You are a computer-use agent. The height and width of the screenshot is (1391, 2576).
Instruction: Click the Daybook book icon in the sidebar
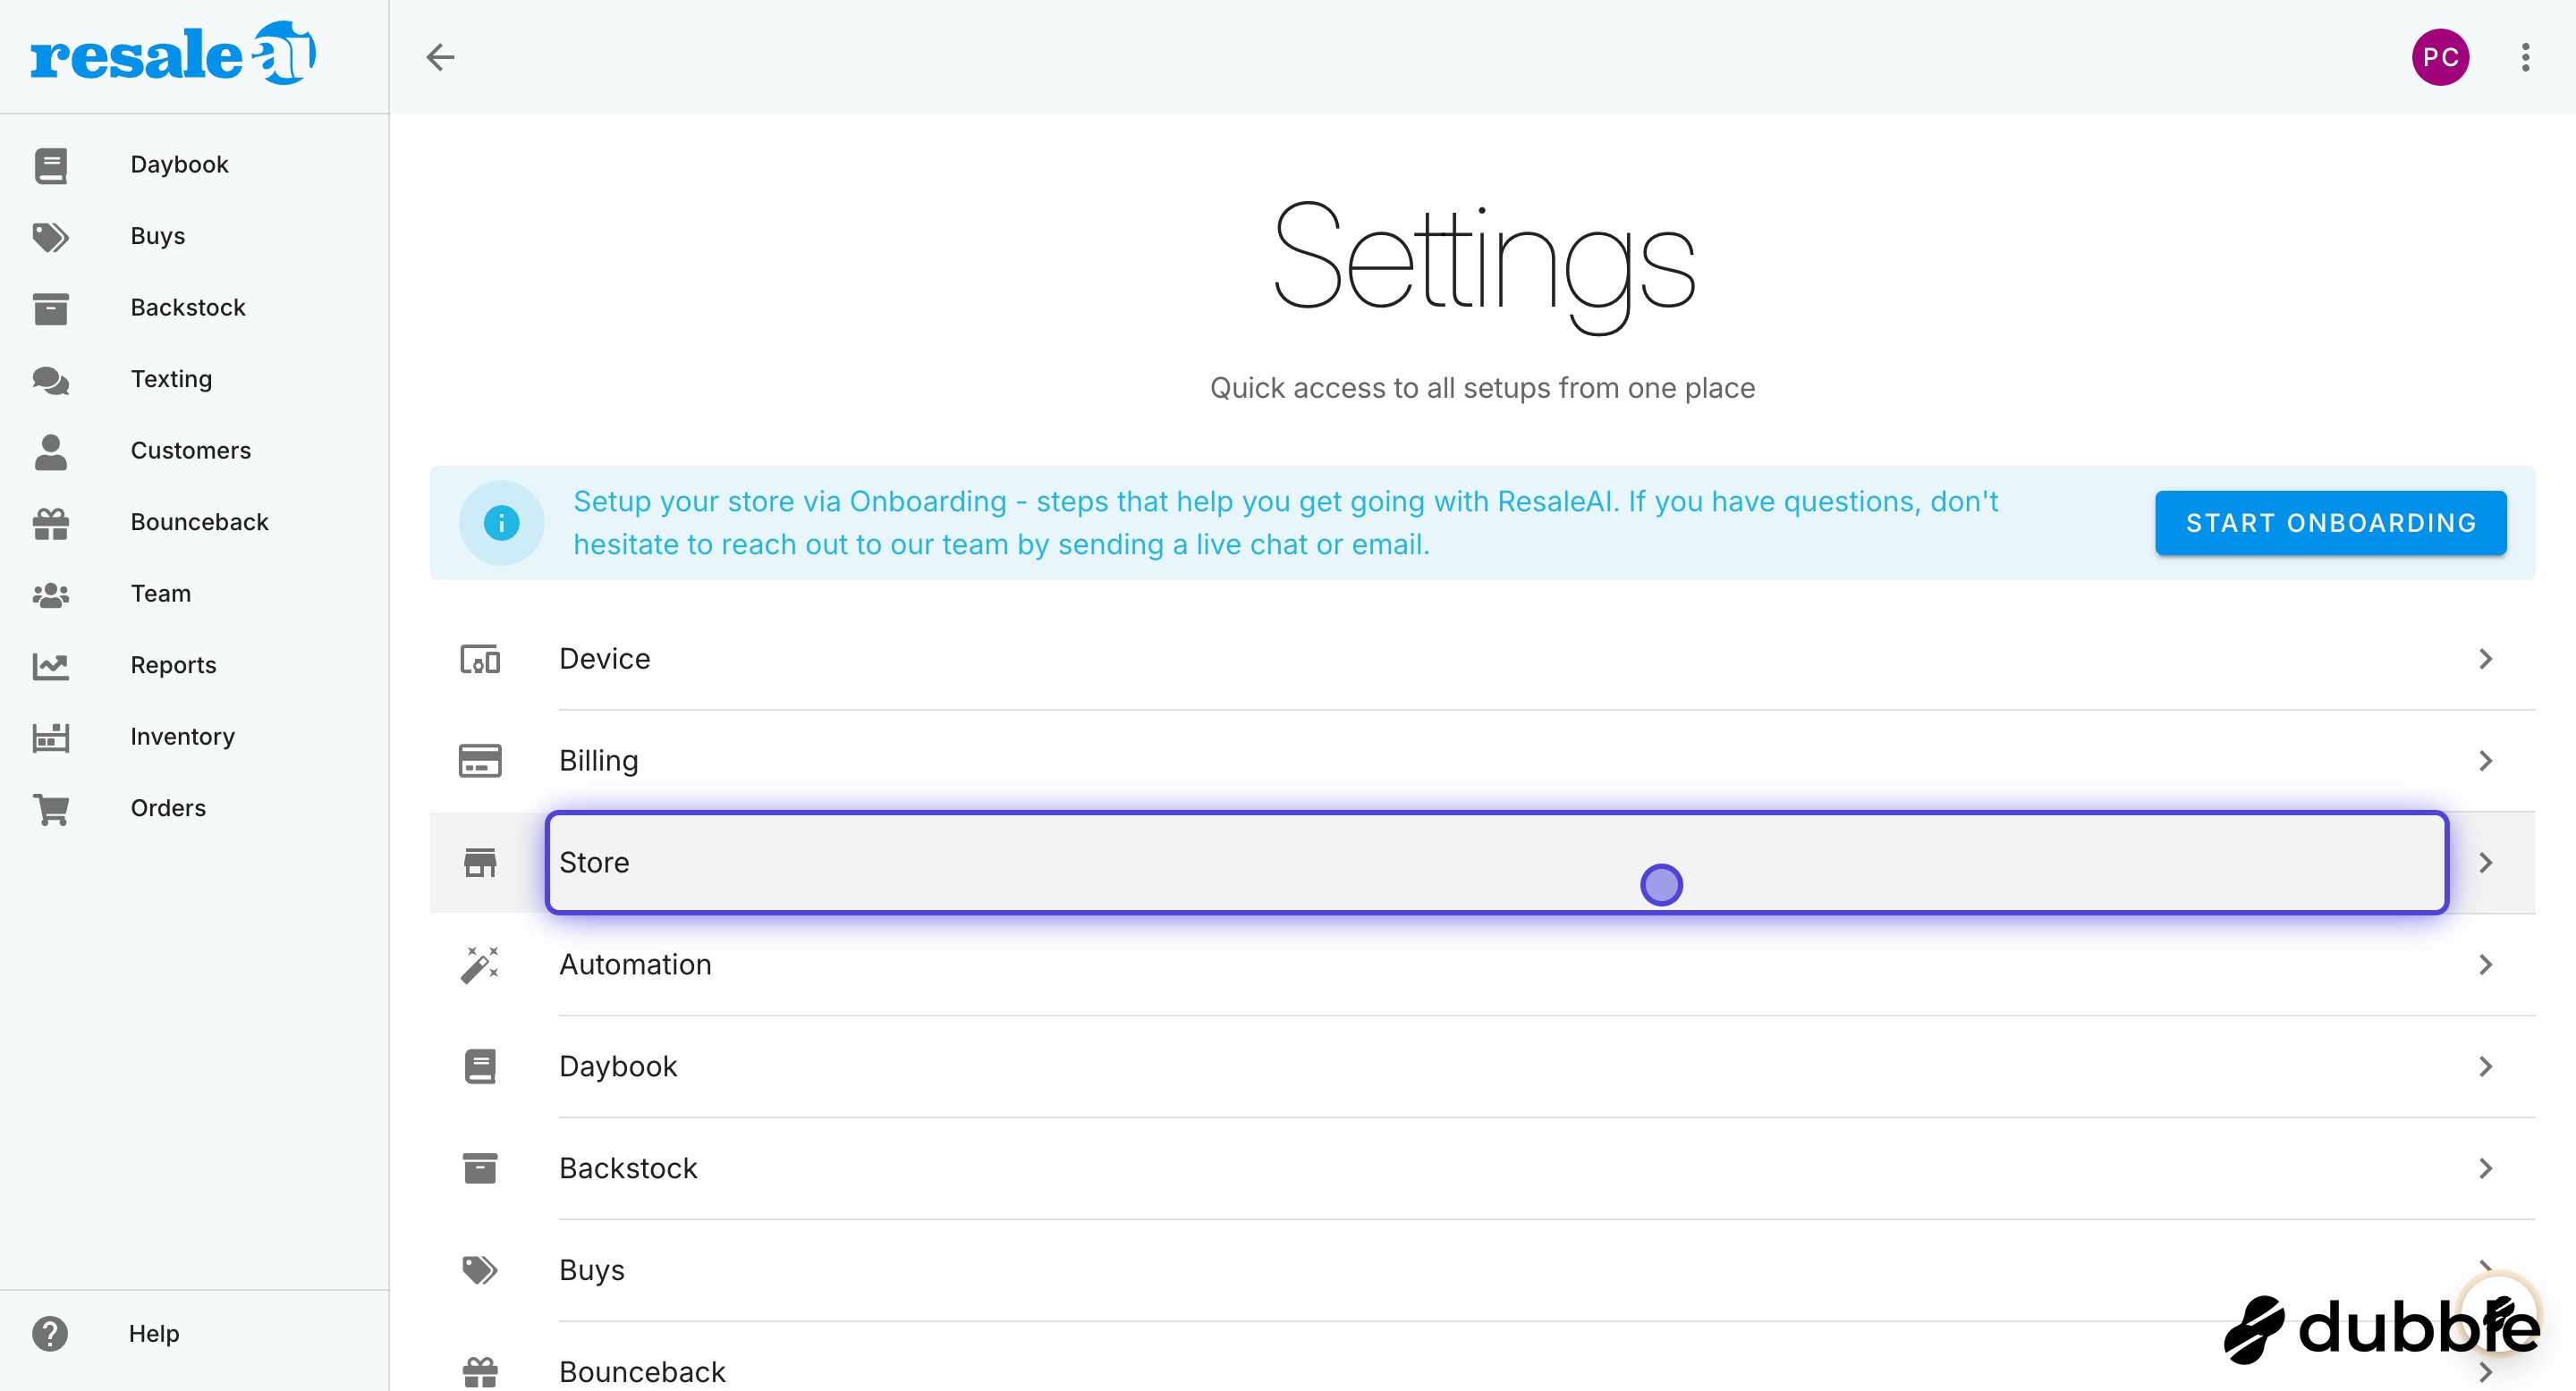click(x=50, y=164)
